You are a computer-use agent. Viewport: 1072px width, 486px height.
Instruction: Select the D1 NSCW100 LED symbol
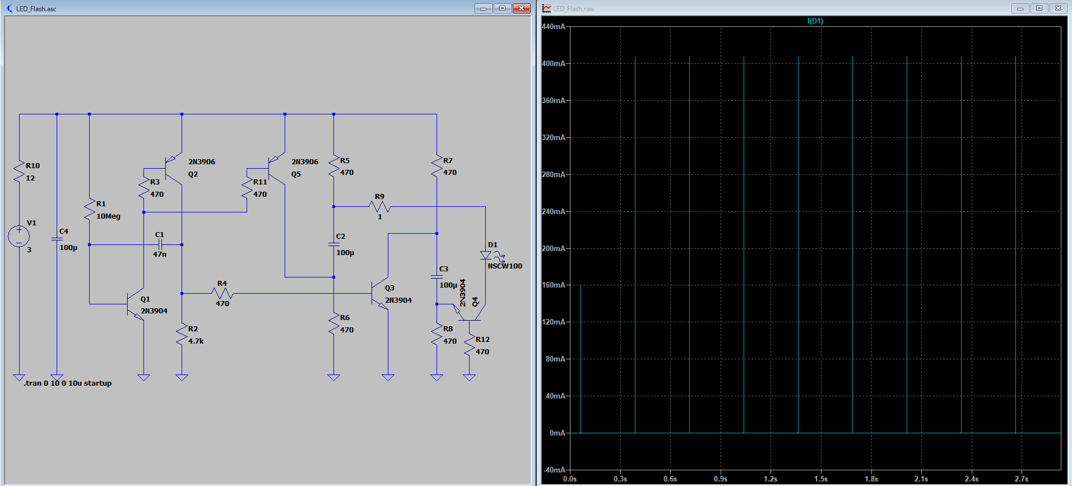pyautogui.click(x=485, y=255)
